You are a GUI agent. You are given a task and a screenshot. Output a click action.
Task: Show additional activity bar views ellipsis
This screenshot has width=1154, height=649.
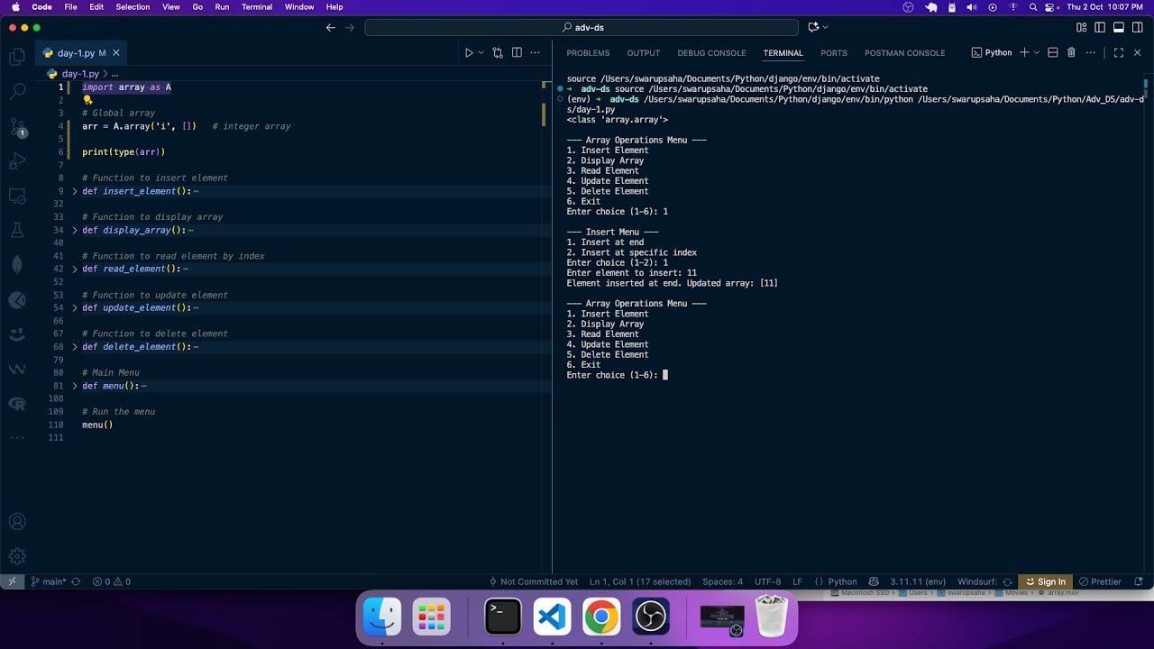[17, 437]
